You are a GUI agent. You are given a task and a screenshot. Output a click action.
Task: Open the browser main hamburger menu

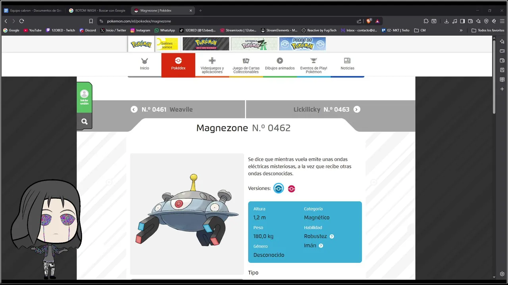click(502, 21)
